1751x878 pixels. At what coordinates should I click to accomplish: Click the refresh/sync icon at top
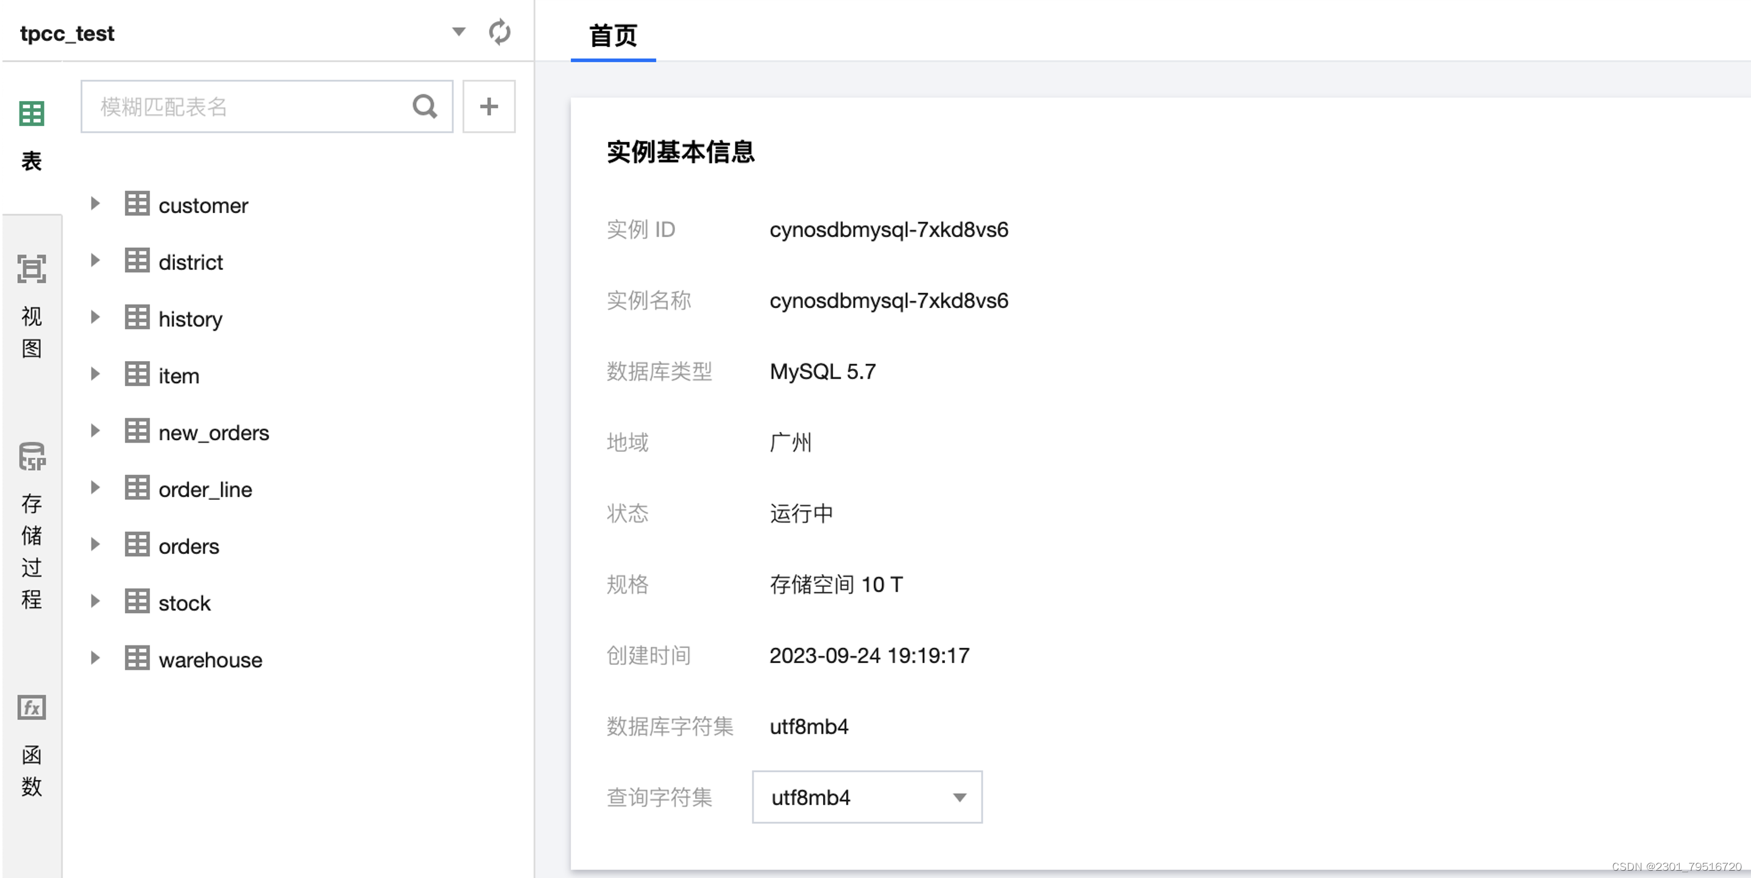click(500, 32)
